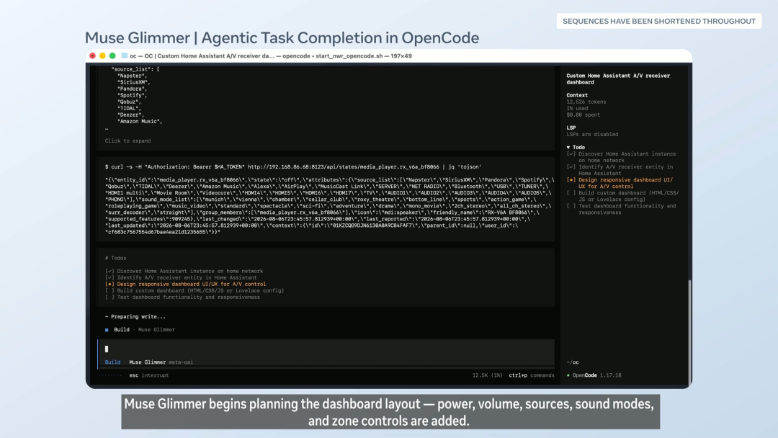Click the Build agent label under input
The image size is (778, 438).
[112, 362]
